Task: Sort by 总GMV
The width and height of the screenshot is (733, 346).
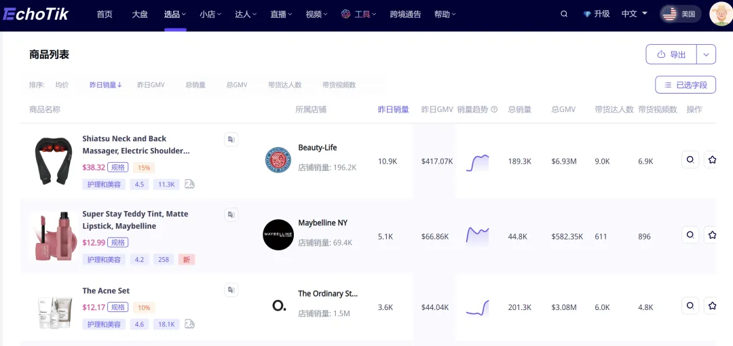Action: pyautogui.click(x=237, y=85)
